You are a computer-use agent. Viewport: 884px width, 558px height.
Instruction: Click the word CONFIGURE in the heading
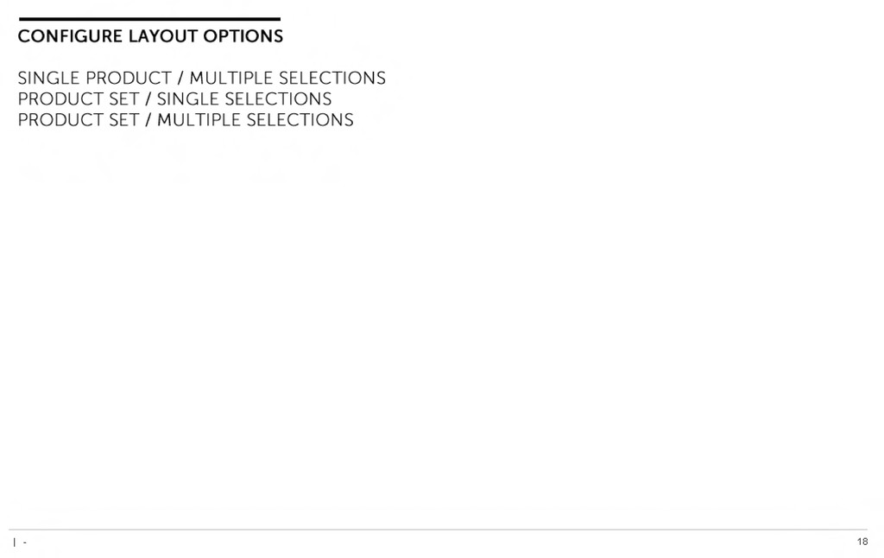coord(71,36)
